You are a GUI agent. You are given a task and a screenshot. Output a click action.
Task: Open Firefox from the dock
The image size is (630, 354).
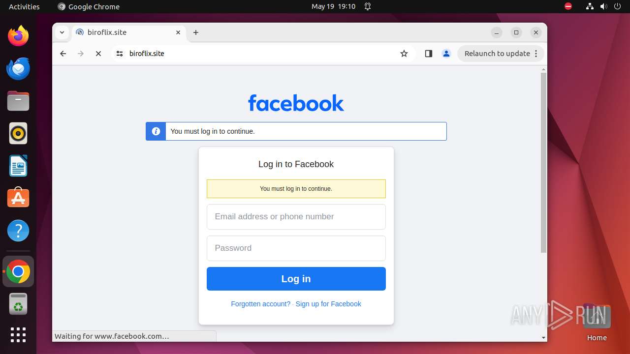[x=18, y=36]
